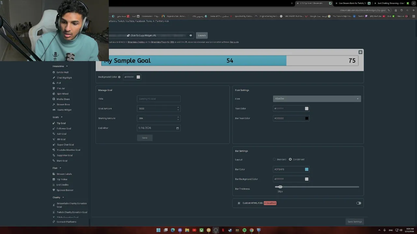The width and height of the screenshot is (417, 234).
Task: Open the Bar Text Color black swatch
Action: point(307,118)
